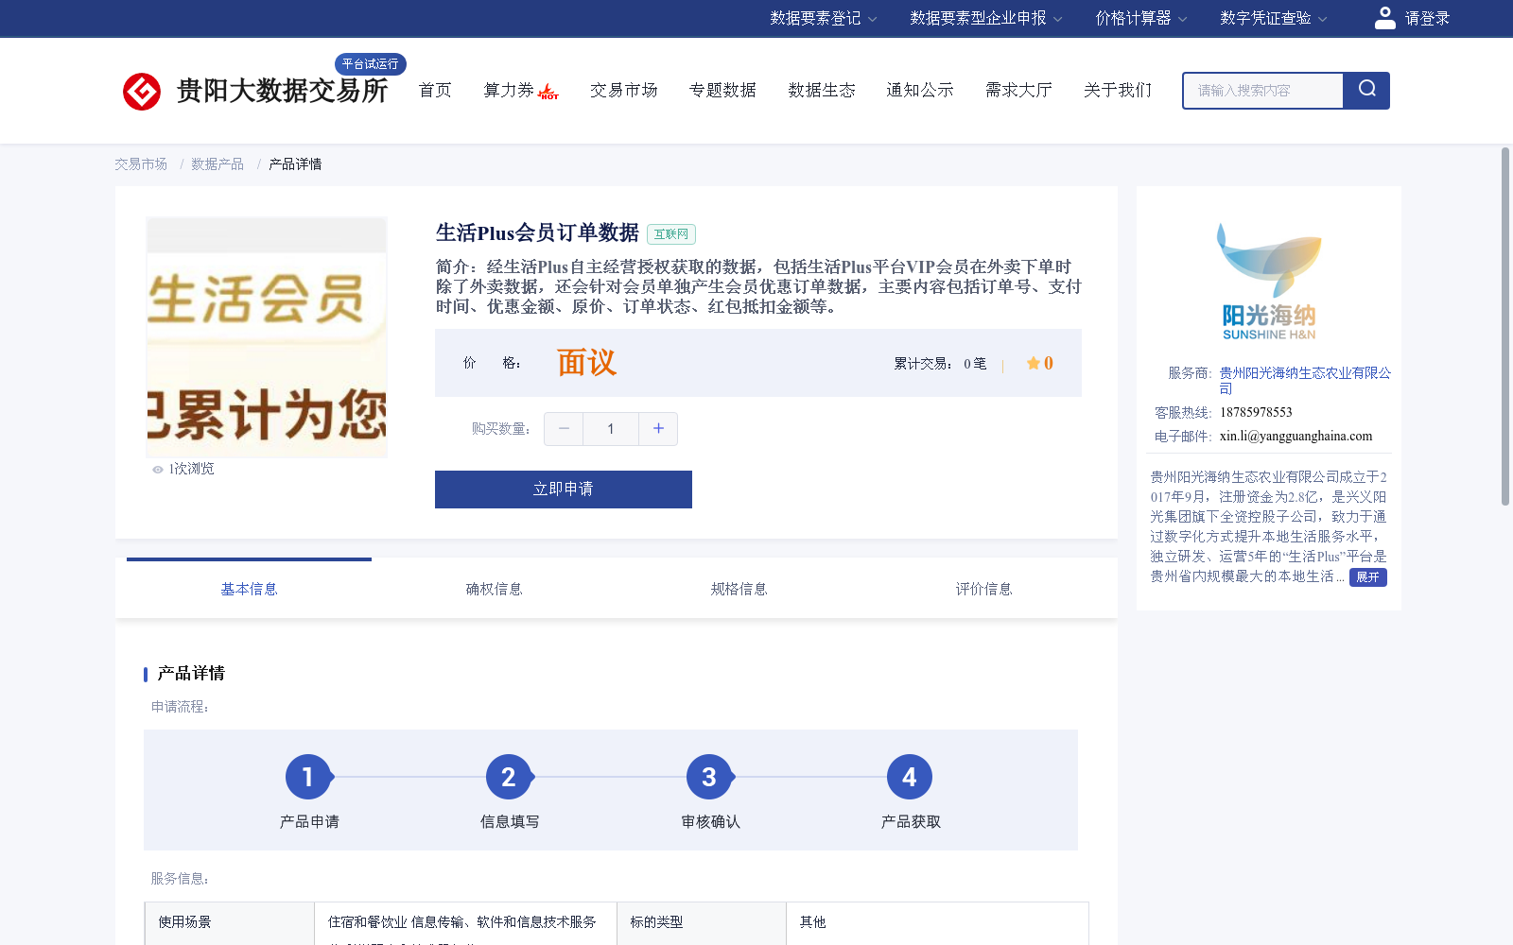The width and height of the screenshot is (1513, 945).
Task: Open the 关于我们 nav item
Action: [x=1118, y=91]
